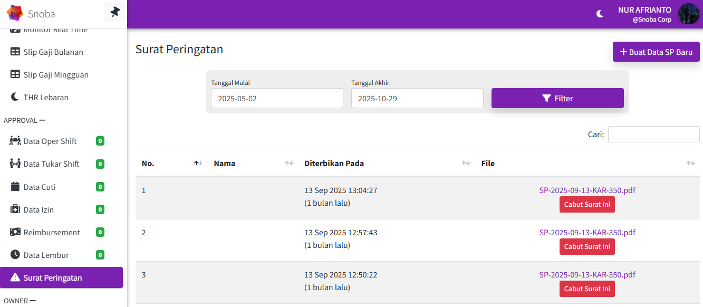Click the Data Lembur clock icon

point(15,255)
